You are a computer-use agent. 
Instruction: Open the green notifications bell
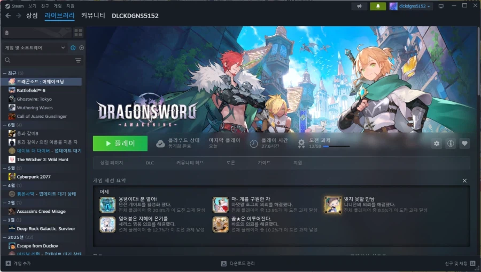[x=378, y=6]
